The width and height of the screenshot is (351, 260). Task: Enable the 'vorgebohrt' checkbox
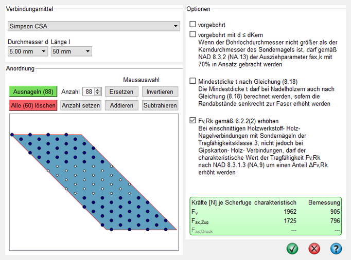coord(193,24)
